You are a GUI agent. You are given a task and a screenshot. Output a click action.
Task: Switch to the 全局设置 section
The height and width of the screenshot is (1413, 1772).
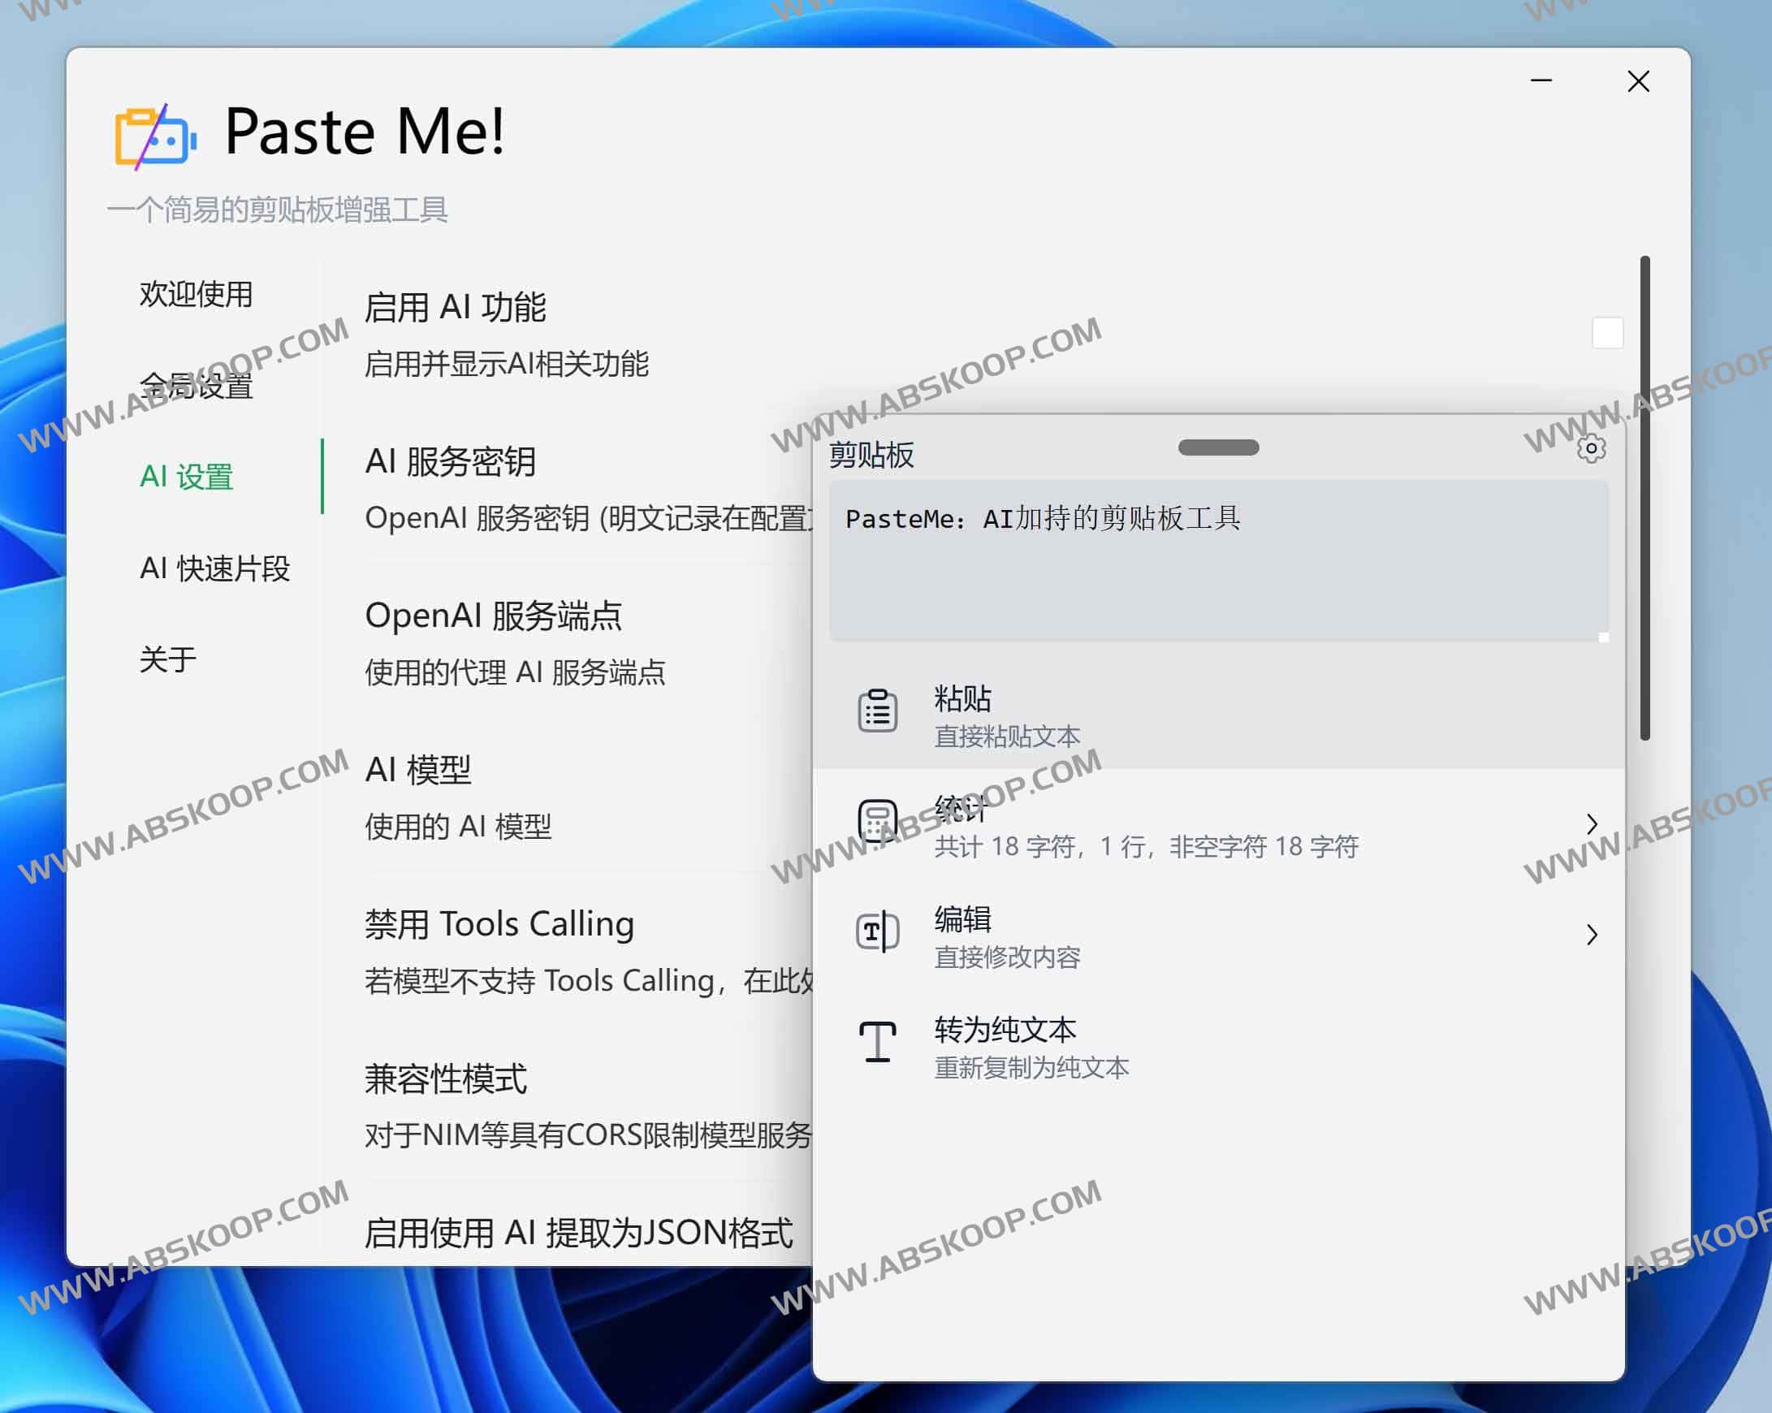coord(197,386)
